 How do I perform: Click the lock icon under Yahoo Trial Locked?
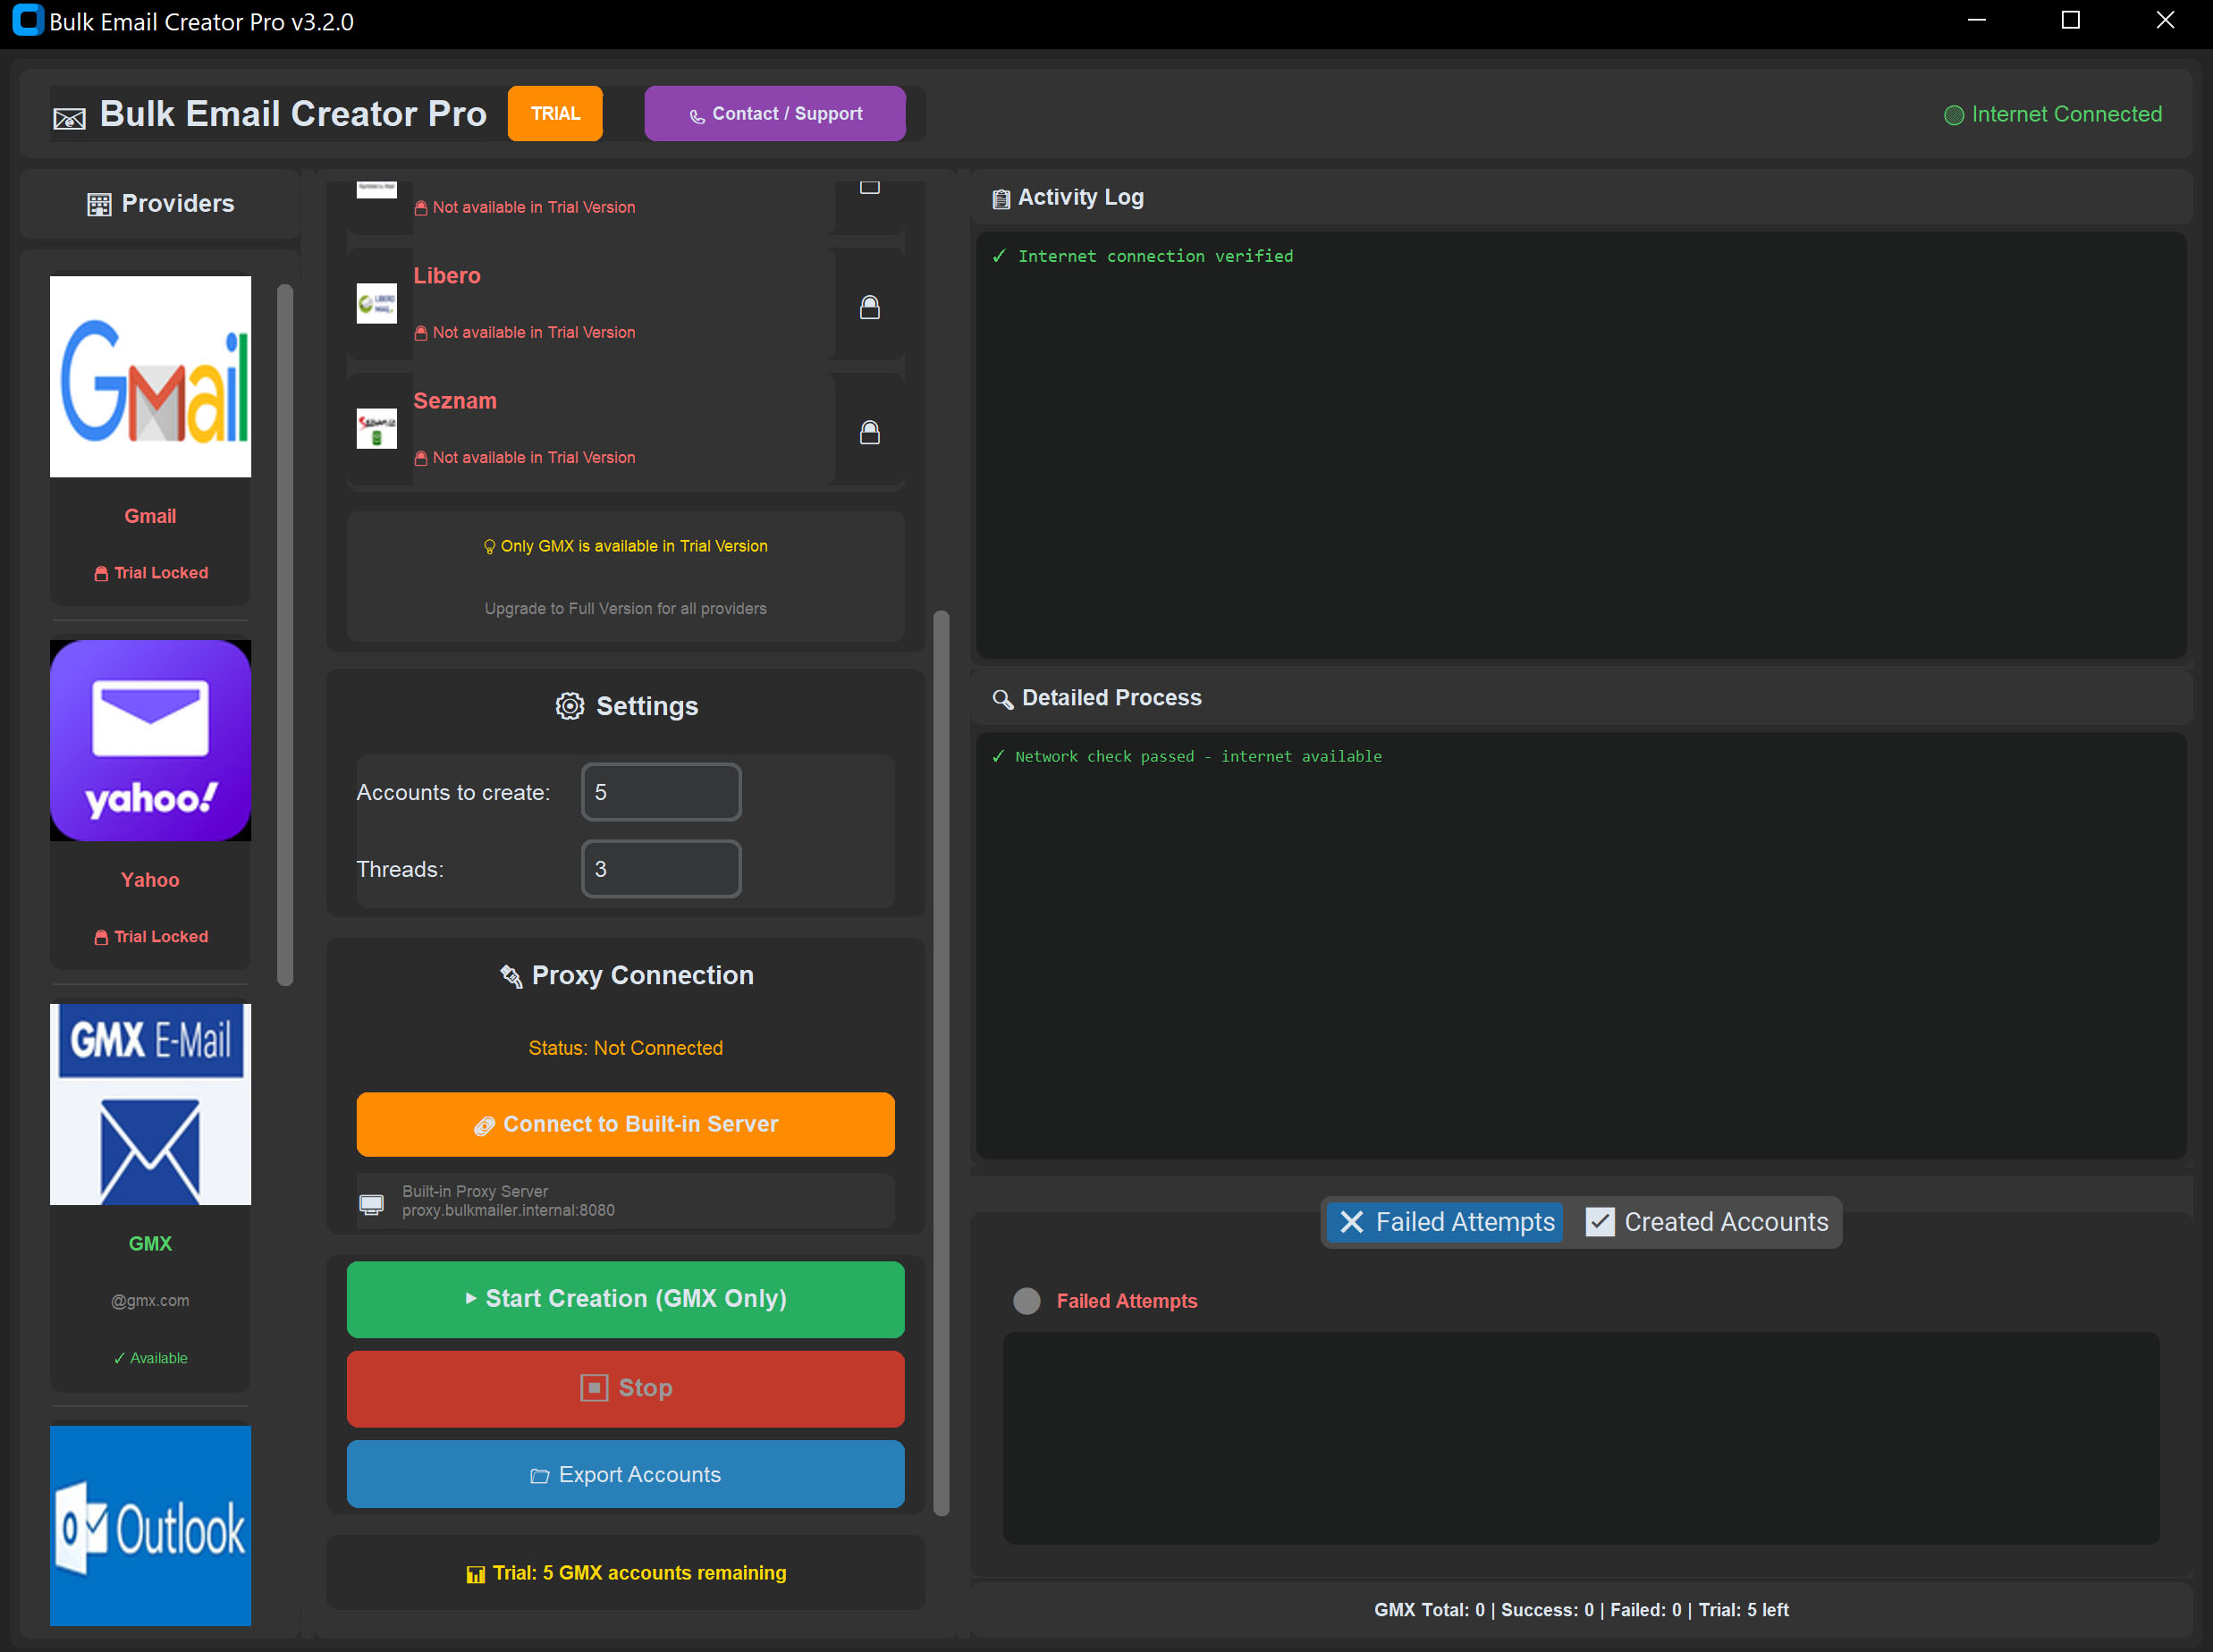[x=101, y=937]
